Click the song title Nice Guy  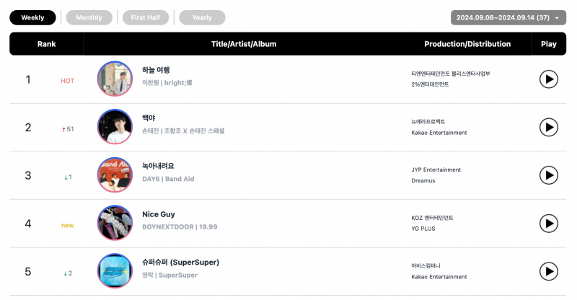point(159,214)
